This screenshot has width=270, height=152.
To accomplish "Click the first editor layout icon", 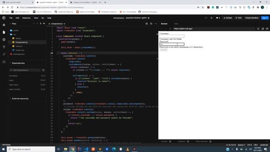I will pos(146,24).
